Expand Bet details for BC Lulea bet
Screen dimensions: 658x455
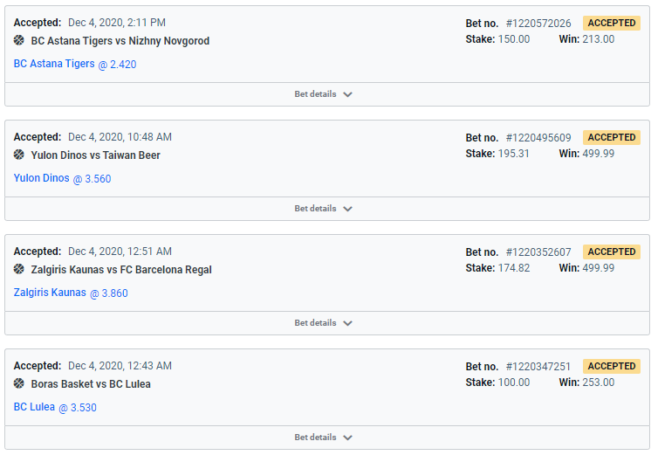[324, 438]
